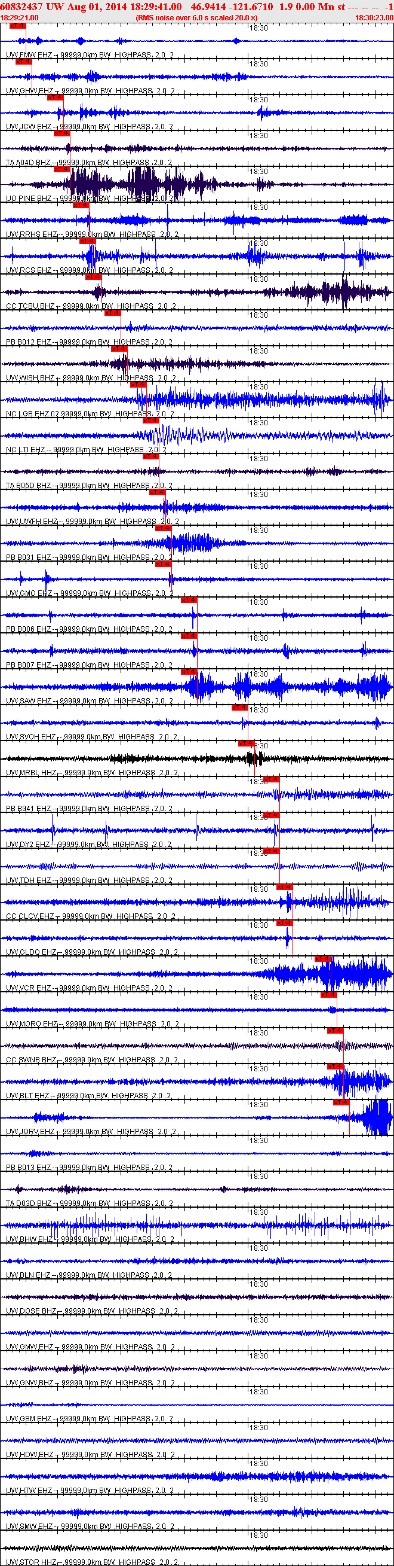
Task: Click the PB.B006 EHZ station label
Action: (89, 629)
